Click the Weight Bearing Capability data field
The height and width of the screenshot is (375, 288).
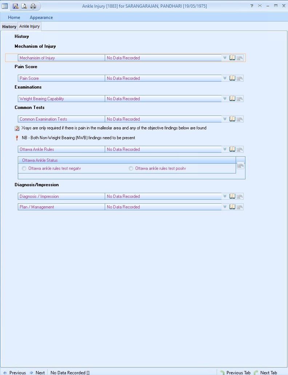pos(163,99)
